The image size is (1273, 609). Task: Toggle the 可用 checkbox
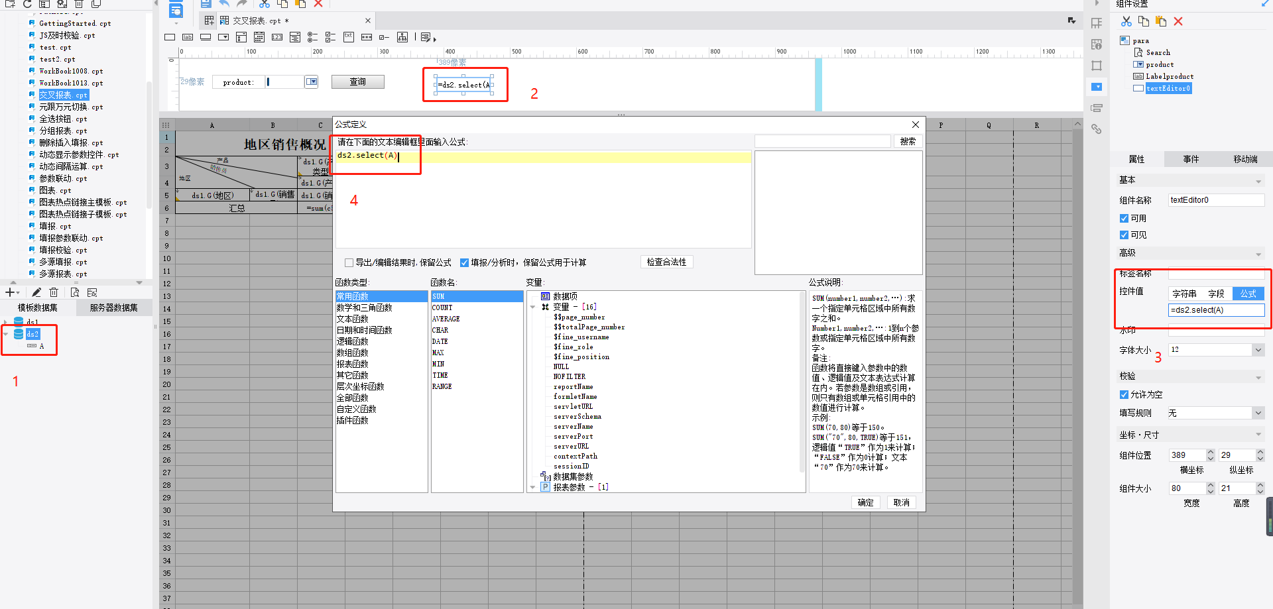click(x=1124, y=218)
